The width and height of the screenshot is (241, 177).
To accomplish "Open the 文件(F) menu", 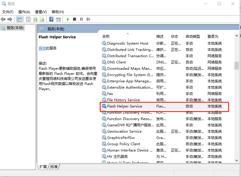I will click(8, 12).
